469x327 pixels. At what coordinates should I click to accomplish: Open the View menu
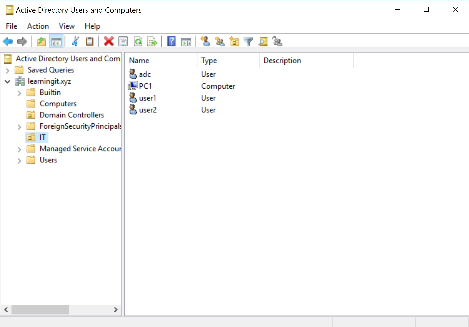67,26
